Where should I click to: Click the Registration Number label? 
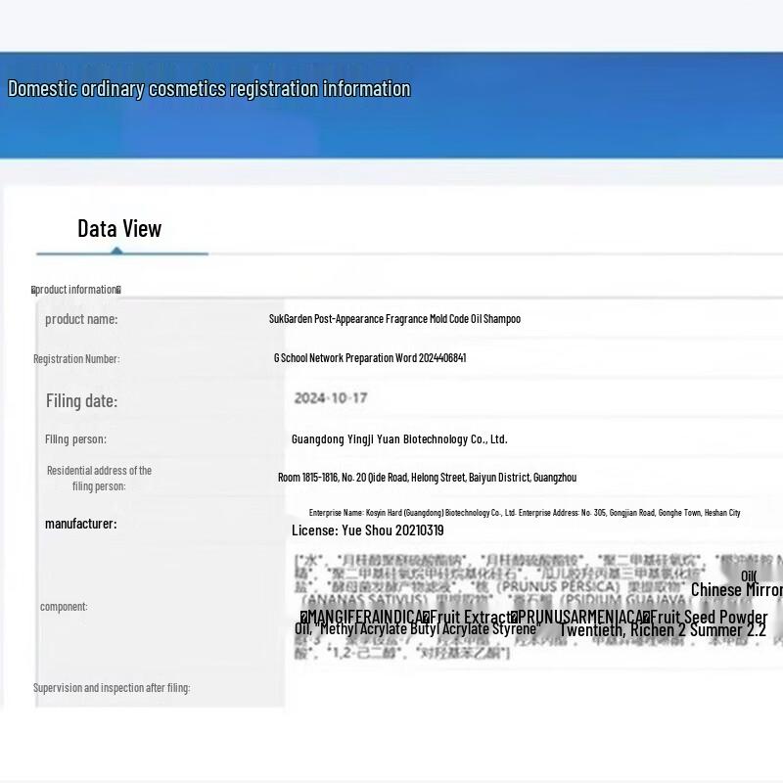76,358
